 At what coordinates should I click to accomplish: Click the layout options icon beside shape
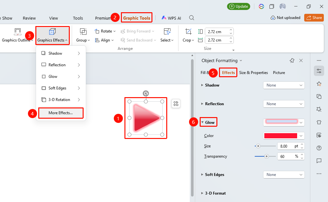[x=176, y=104]
